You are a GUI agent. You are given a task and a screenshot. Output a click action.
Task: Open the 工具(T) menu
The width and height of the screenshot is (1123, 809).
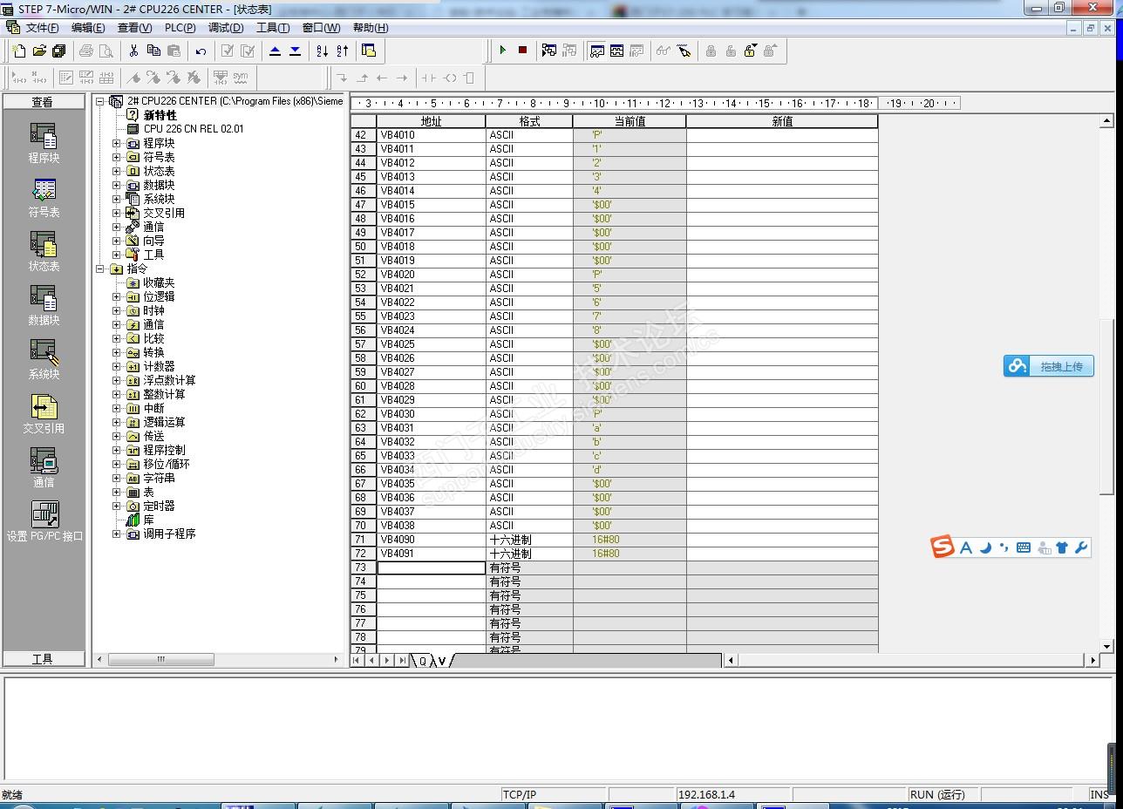[273, 28]
